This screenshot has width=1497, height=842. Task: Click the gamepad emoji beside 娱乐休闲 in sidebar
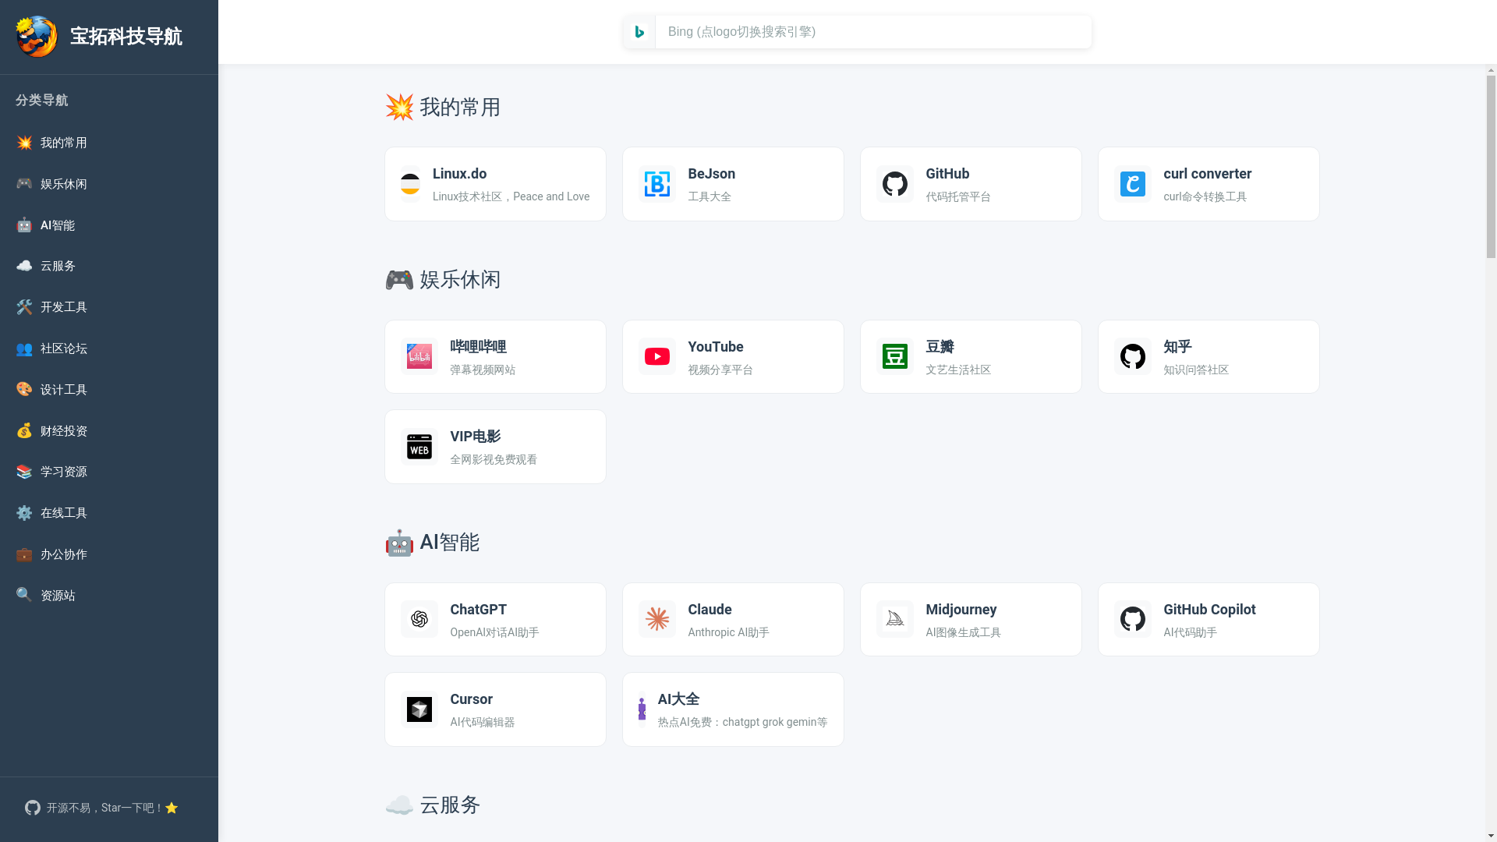click(x=24, y=183)
